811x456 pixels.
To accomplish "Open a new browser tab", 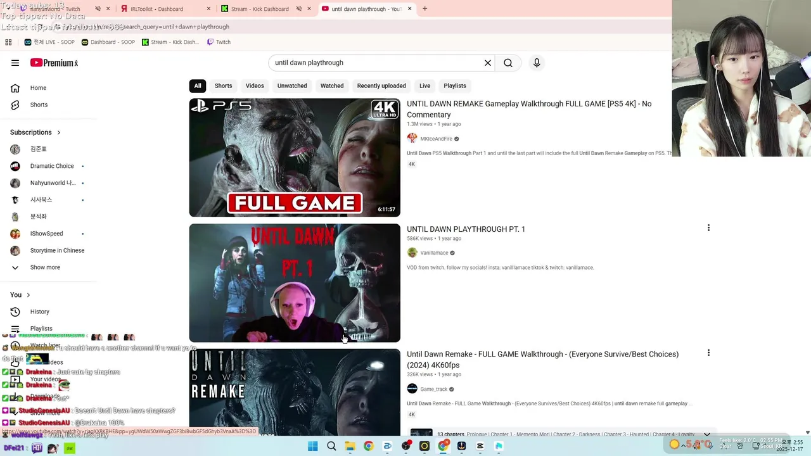I will 425,9.
